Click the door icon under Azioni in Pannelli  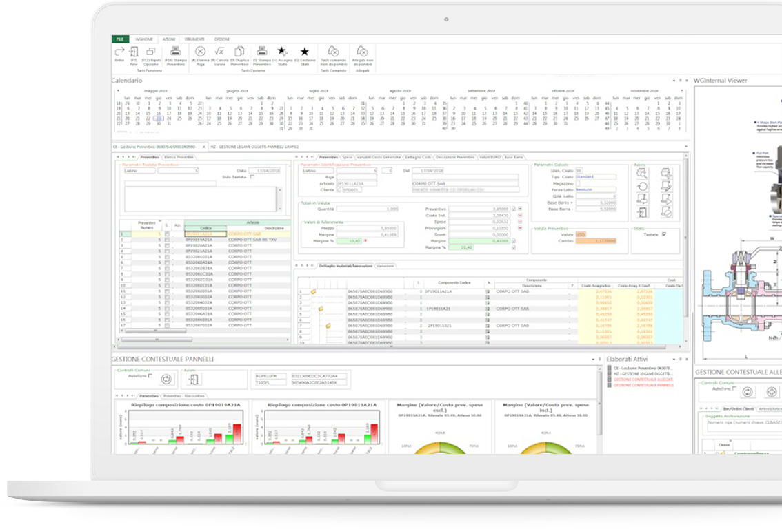click(194, 380)
